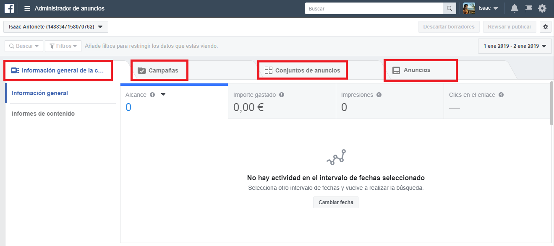Viewport: 554px width, 246px height.
Task: Click the flag icon in top bar
Action: 528,8
